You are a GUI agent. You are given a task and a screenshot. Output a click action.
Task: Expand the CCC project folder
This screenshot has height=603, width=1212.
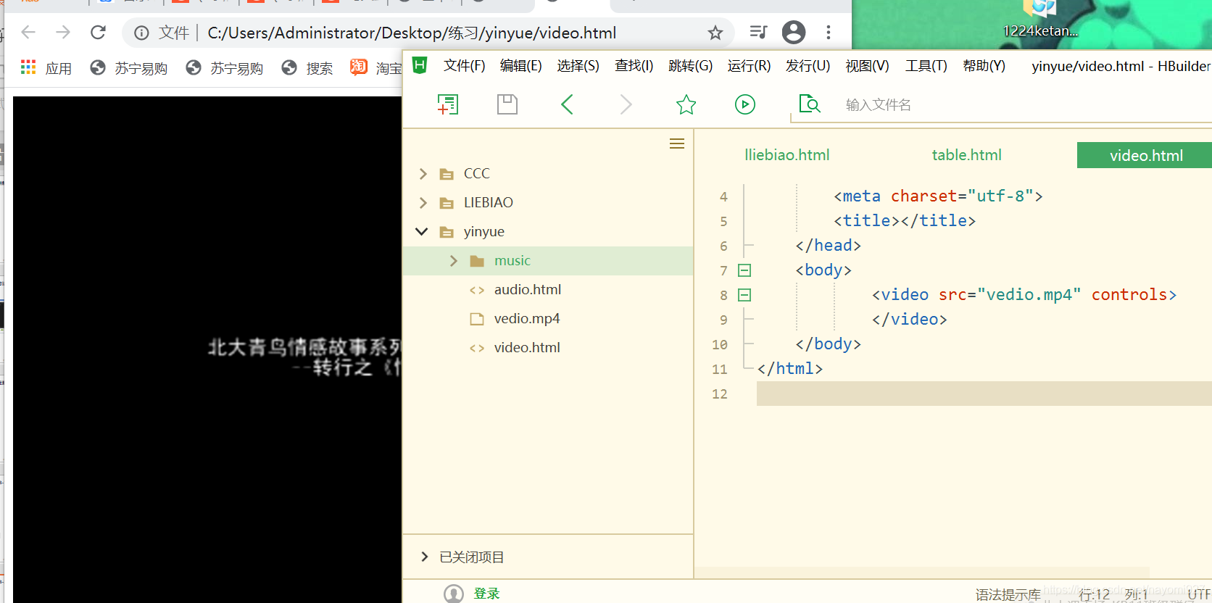click(x=423, y=174)
